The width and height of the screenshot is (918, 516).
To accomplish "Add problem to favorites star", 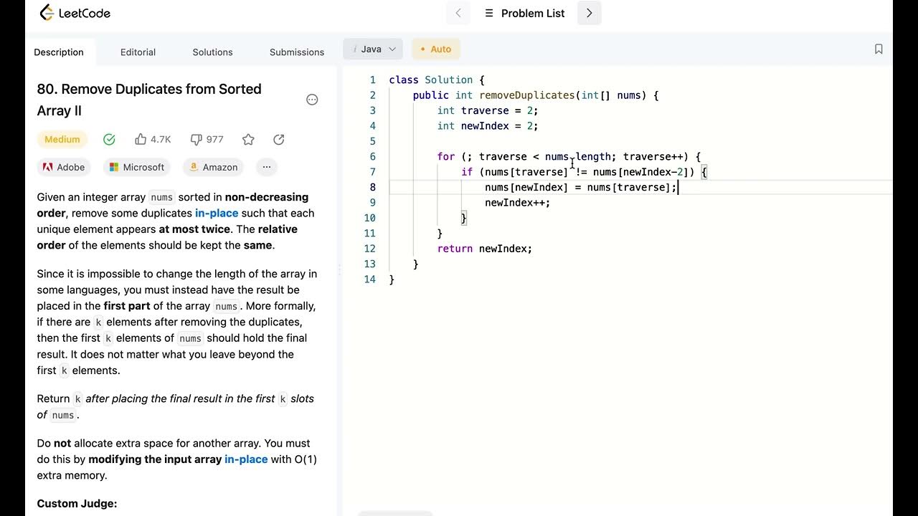I will coord(248,139).
